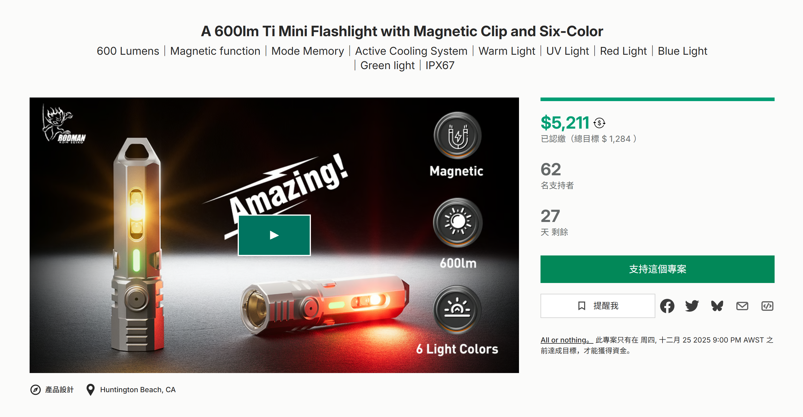Click the project title heading
This screenshot has width=803, height=417.
pos(402,31)
